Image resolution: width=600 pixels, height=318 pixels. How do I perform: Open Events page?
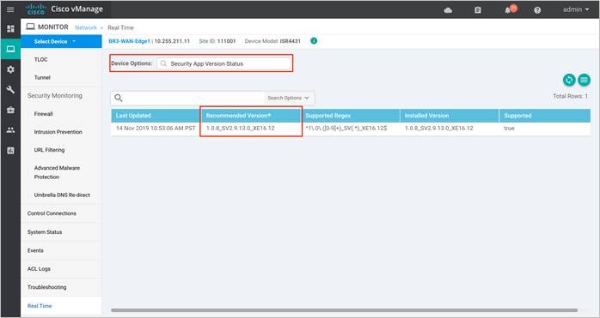35,250
